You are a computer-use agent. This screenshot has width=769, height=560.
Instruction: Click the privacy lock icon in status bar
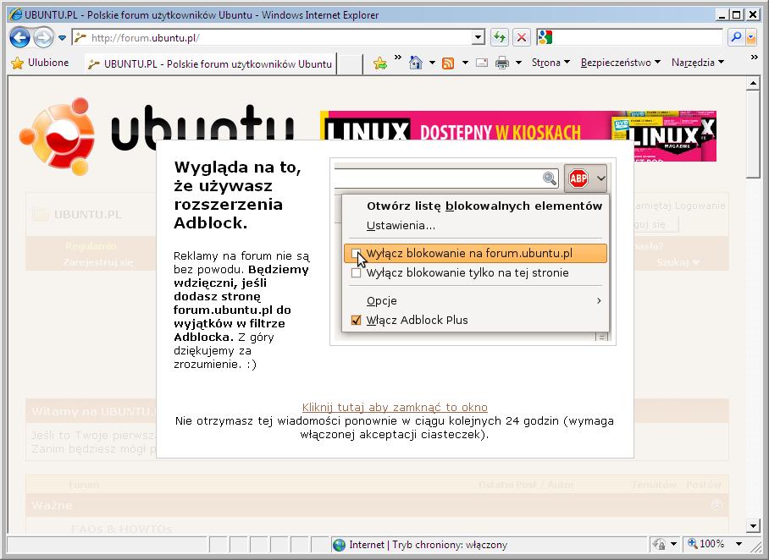tap(660, 544)
